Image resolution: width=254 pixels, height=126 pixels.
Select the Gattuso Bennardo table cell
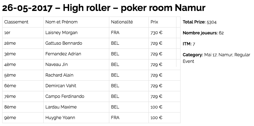click(x=64, y=43)
